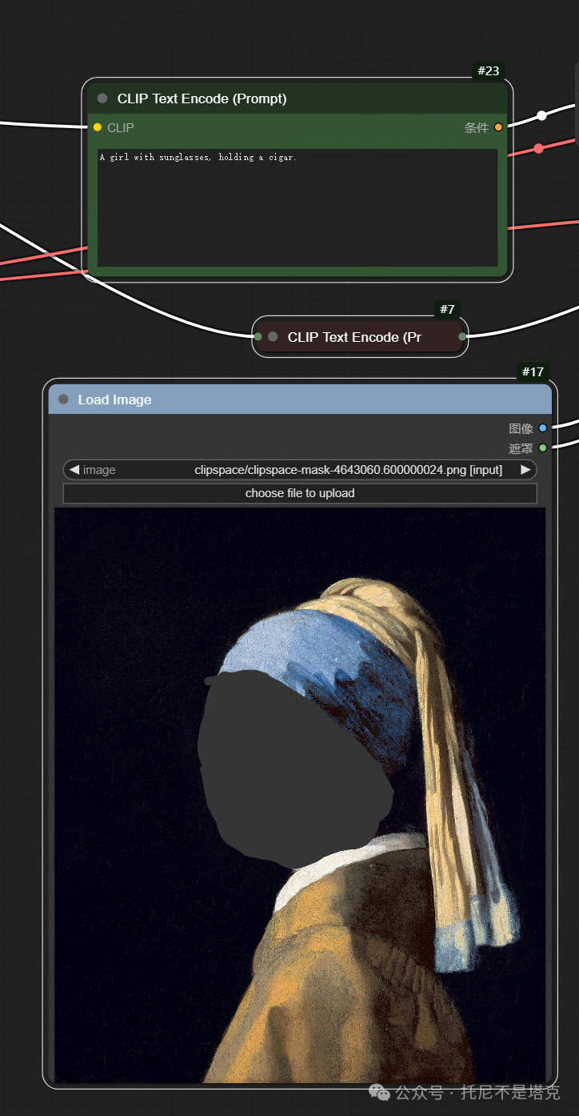Click the 条件 output label

coord(477,127)
